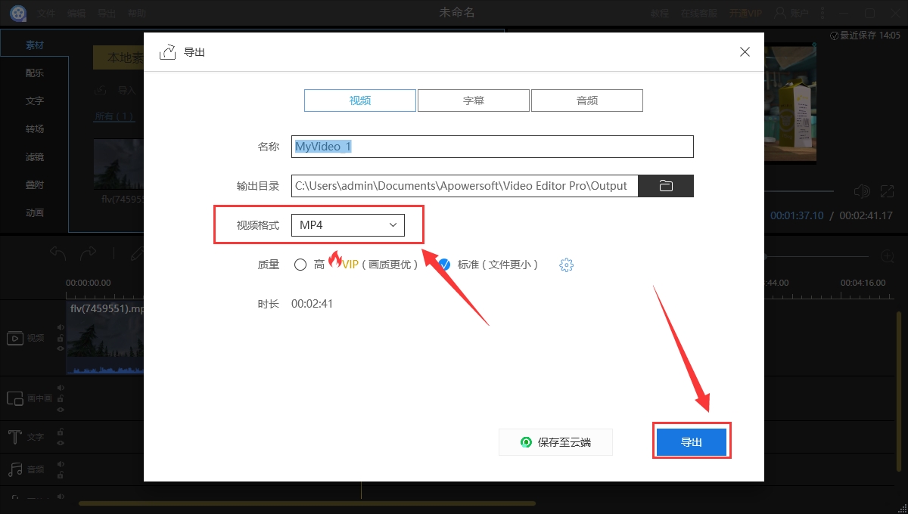Open export quality settings gear
This screenshot has width=908, height=514.
point(567,265)
